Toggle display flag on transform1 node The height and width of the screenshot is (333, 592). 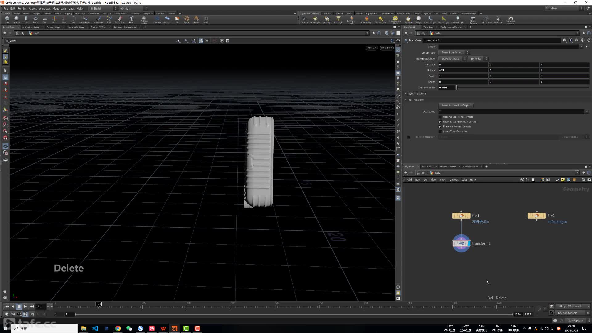point(469,243)
